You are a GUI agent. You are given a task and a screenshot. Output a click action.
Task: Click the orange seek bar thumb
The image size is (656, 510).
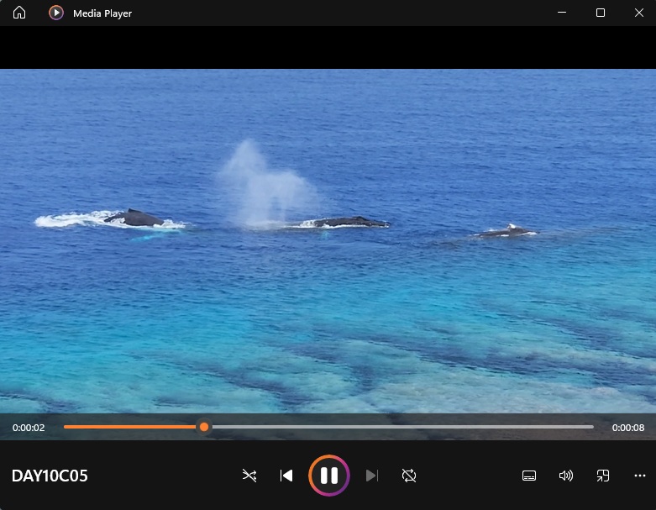203,427
